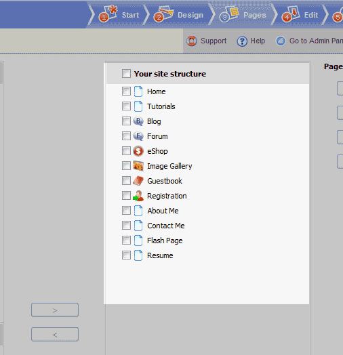Image resolution: width=343 pixels, height=355 pixels.
Task: Click the Flash Page icon
Action: [x=138, y=241]
